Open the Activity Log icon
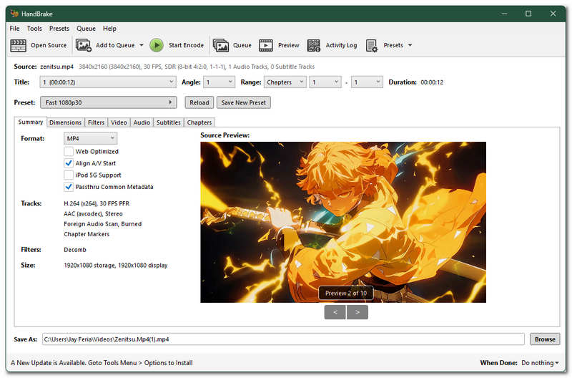 [x=313, y=45]
